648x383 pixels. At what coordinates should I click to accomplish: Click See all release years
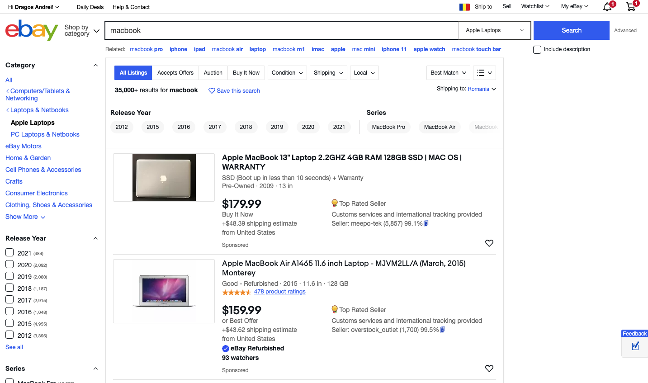tap(14, 347)
